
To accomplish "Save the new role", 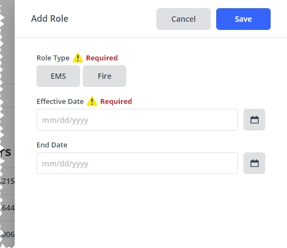I will 243,19.
